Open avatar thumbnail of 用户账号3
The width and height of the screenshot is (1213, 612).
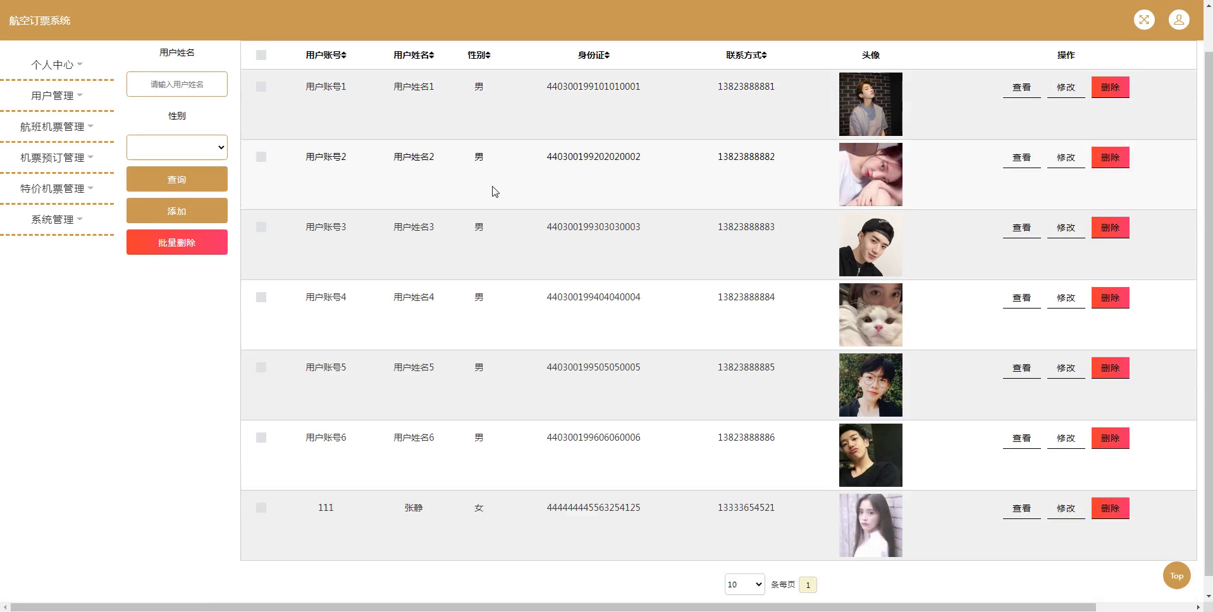(871, 245)
